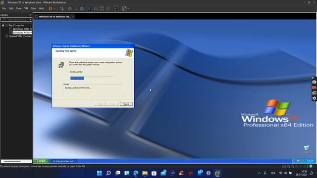317x178 pixels.
Task: Open the VMware Edit menu
Action: (11, 8)
